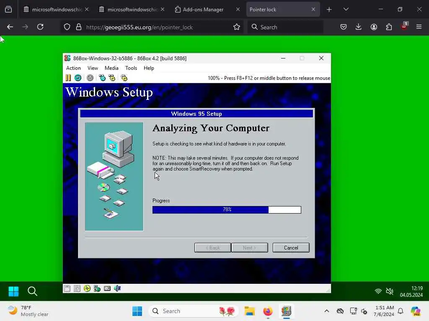
Task: Open Copilot preview icon on taskbar
Action: tap(416, 311)
